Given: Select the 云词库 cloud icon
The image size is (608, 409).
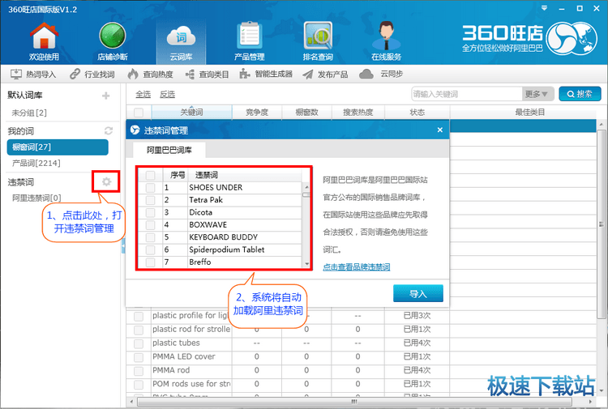Looking at the screenshot, I should (181, 41).
